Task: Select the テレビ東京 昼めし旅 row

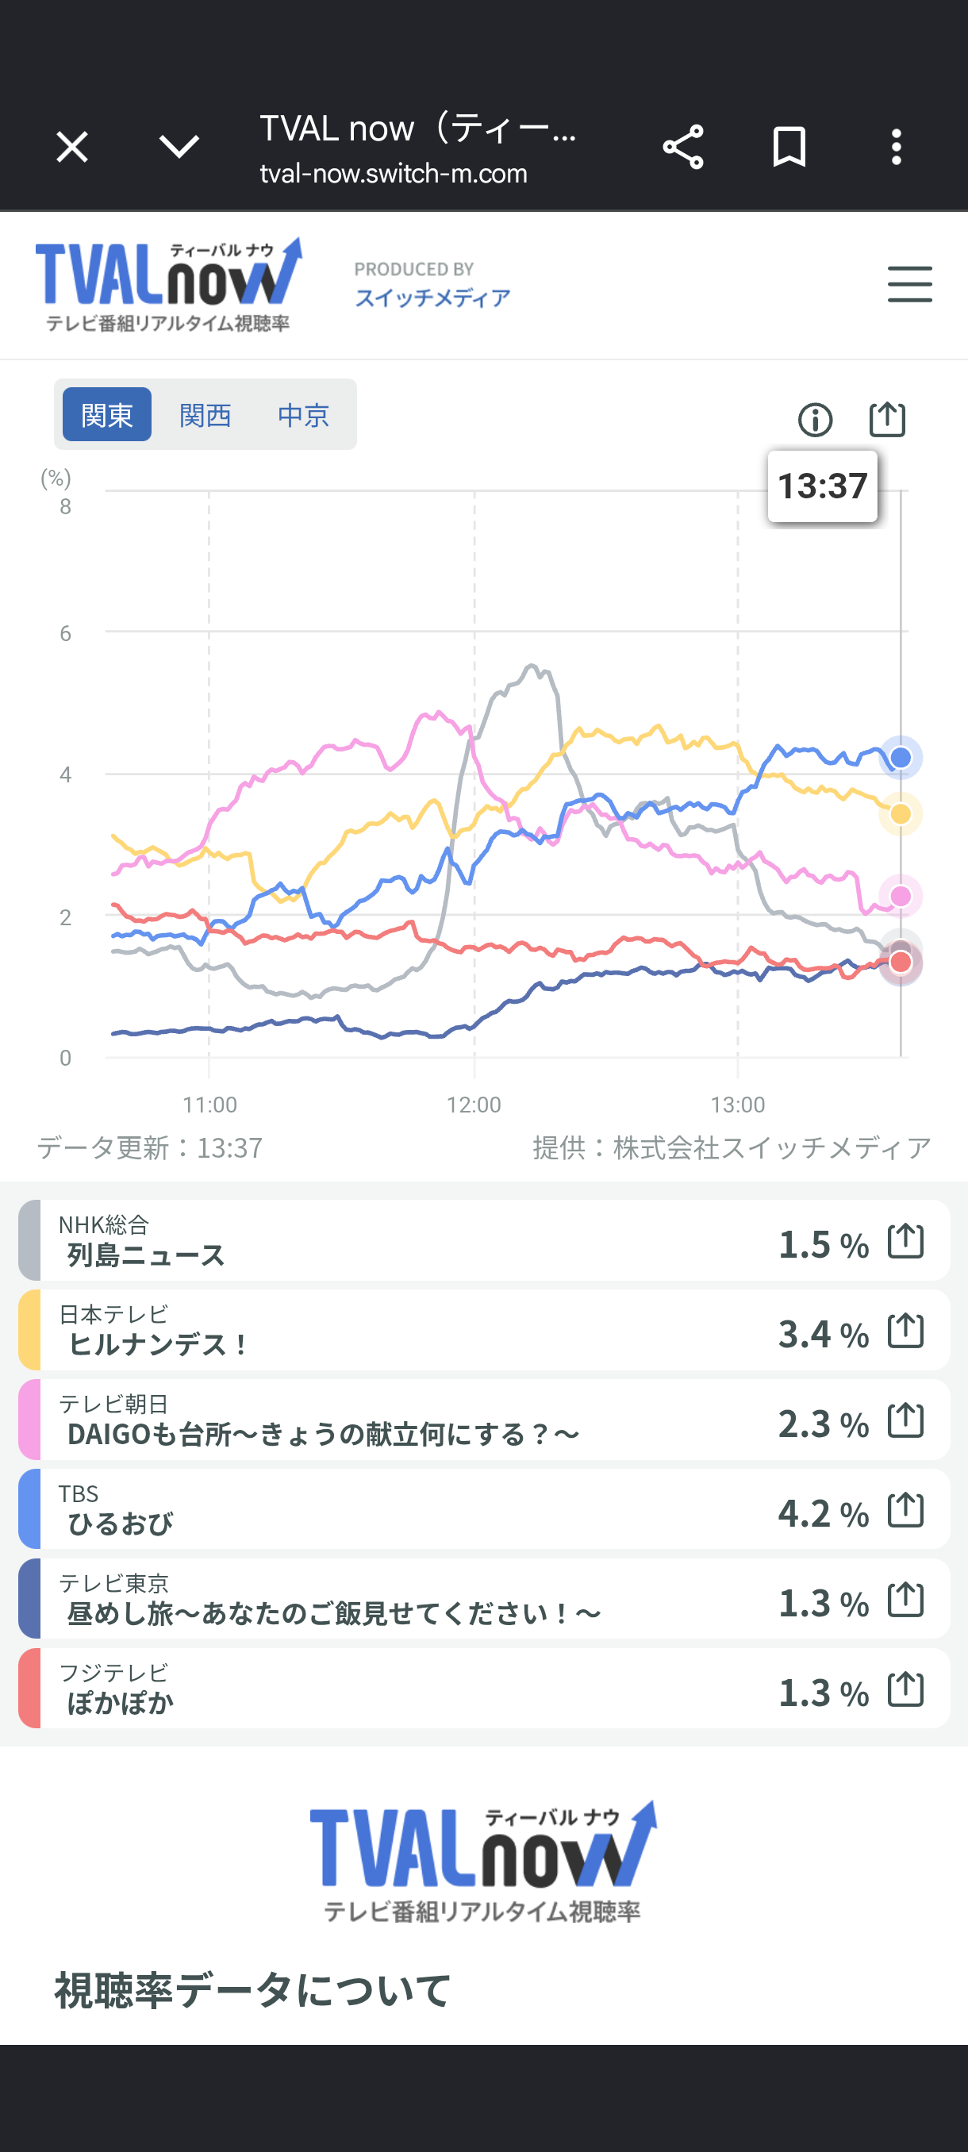Action: tap(483, 1599)
